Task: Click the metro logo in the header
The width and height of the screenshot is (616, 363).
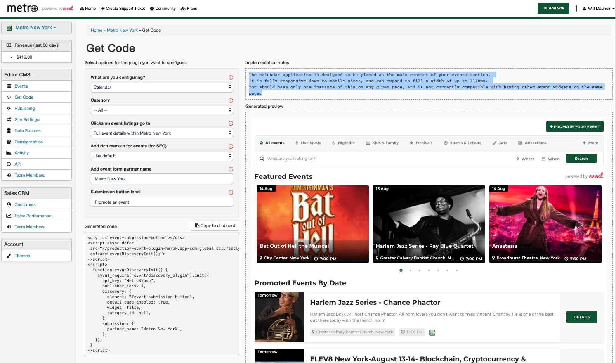Action: pyautogui.click(x=23, y=8)
